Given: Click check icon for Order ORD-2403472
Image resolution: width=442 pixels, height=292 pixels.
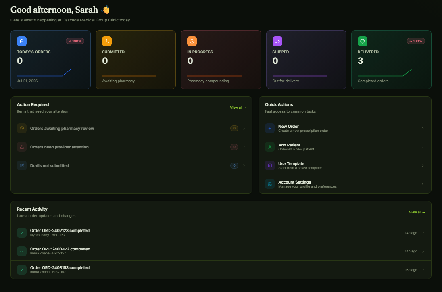Looking at the screenshot, I should [x=22, y=251].
